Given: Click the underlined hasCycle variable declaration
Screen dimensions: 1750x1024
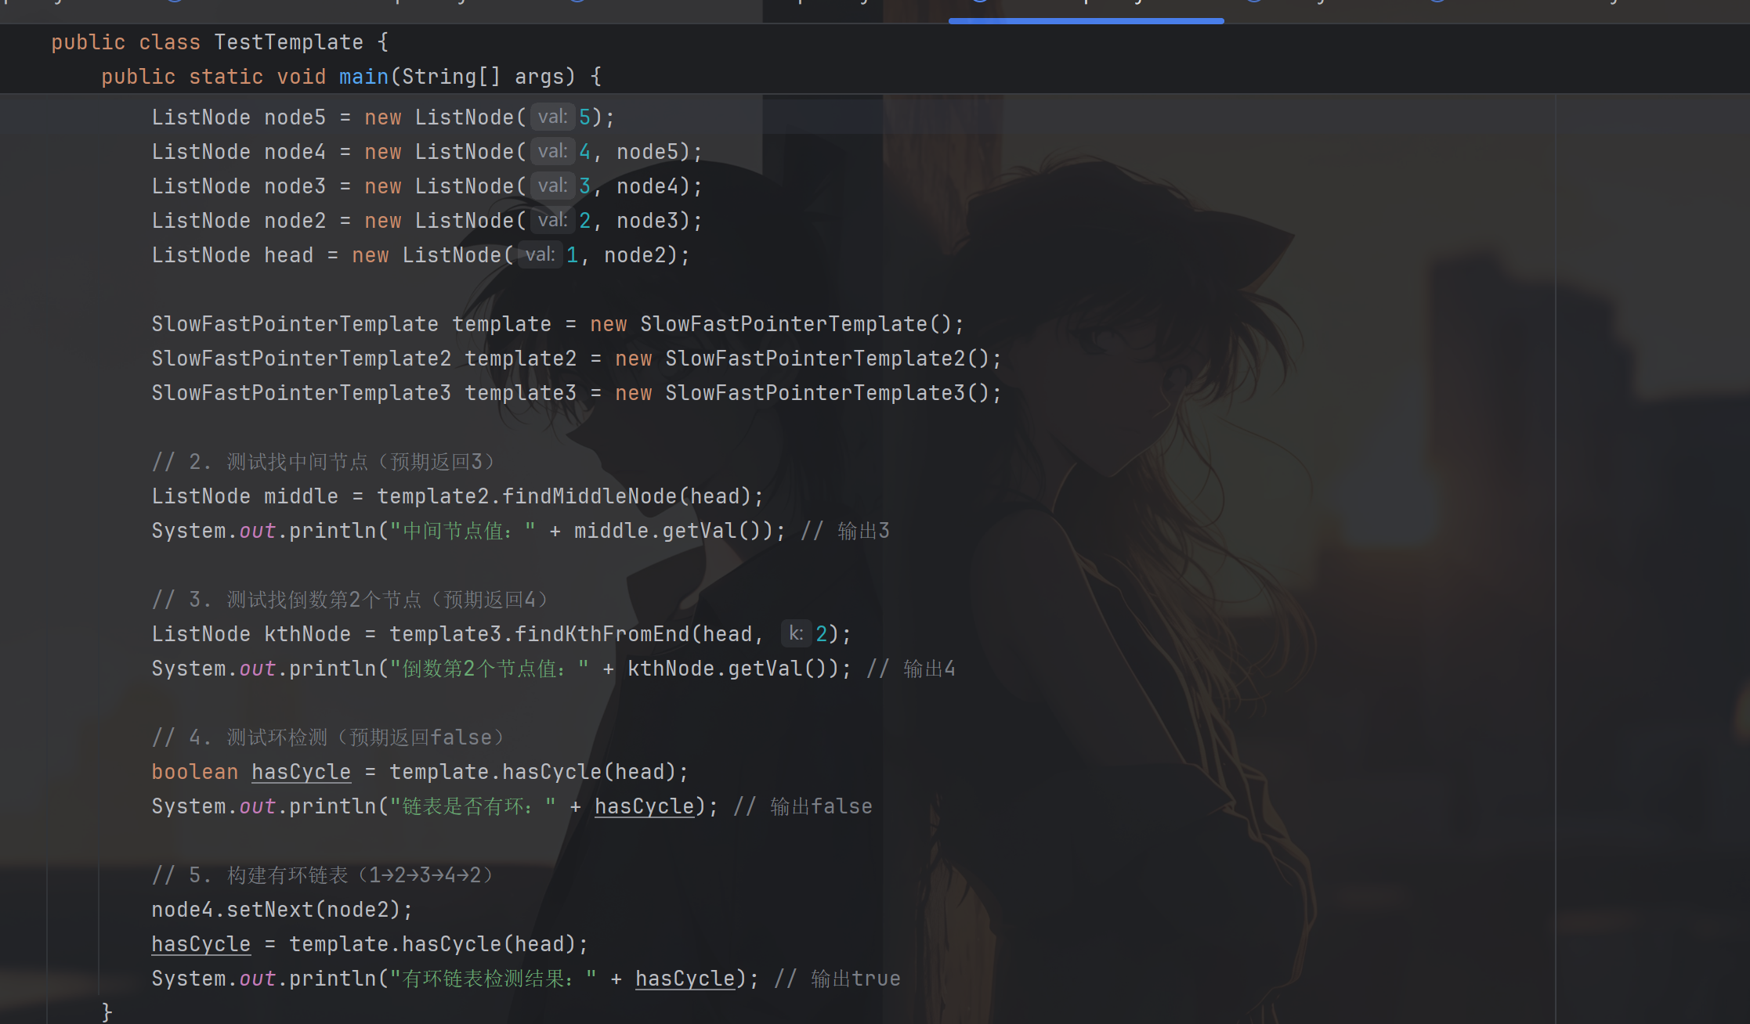Looking at the screenshot, I should pyautogui.click(x=301, y=772).
